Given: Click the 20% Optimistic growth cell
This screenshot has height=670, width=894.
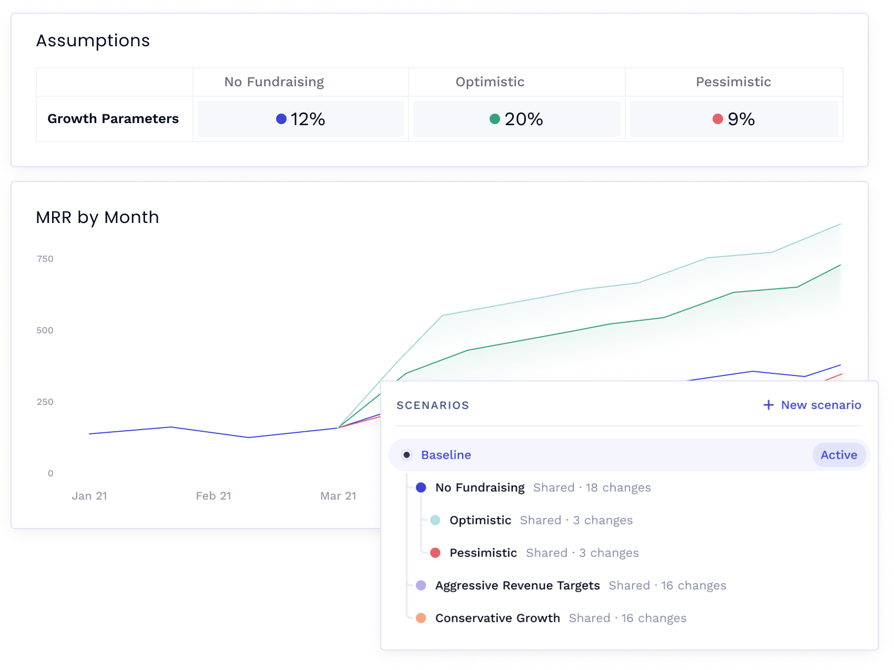Looking at the screenshot, I should [x=516, y=119].
